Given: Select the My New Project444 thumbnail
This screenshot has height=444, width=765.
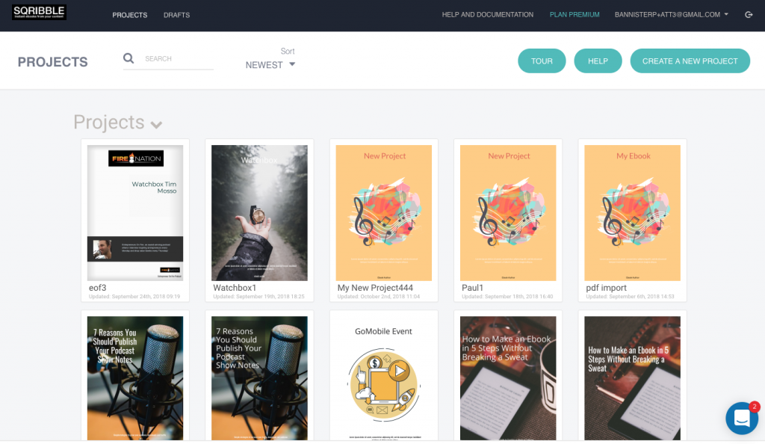Looking at the screenshot, I should click(x=383, y=213).
